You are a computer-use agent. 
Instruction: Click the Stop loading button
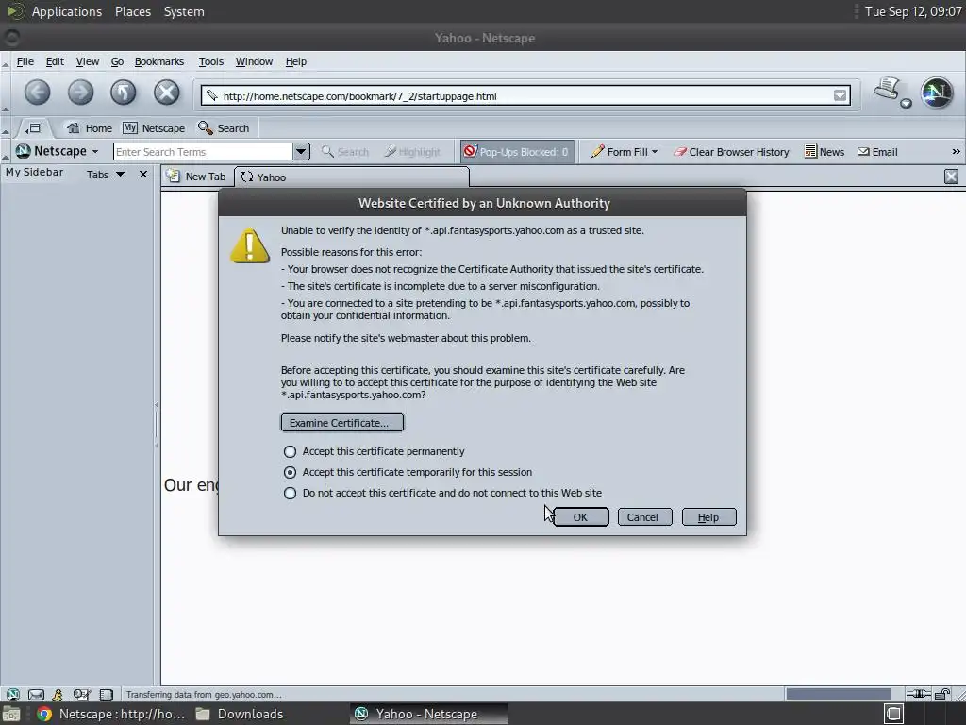pyautogui.click(x=166, y=93)
